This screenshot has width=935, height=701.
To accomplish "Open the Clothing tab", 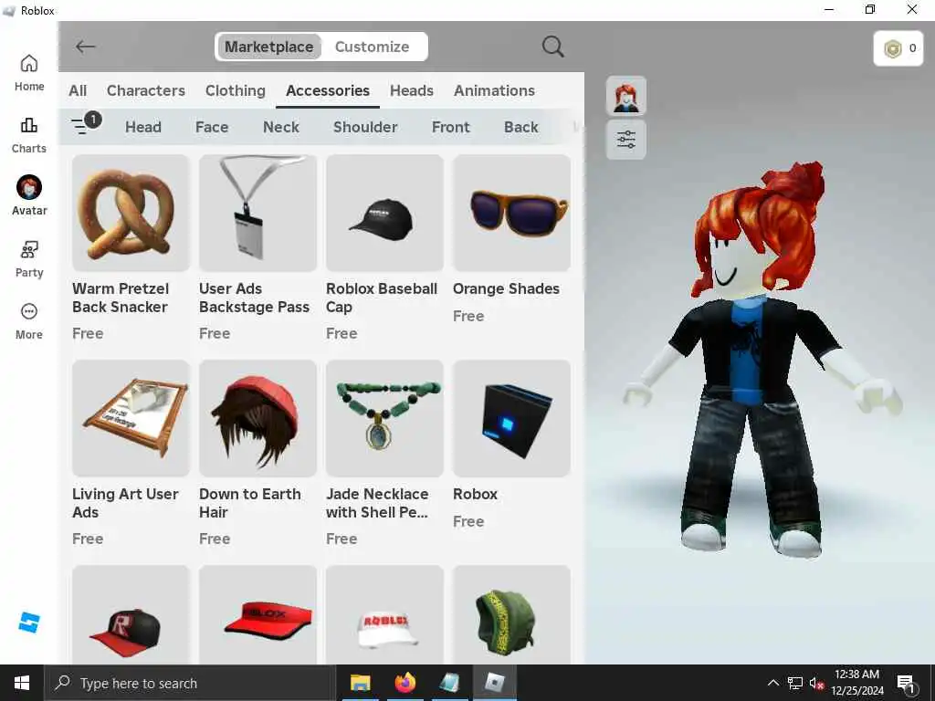I will click(236, 90).
